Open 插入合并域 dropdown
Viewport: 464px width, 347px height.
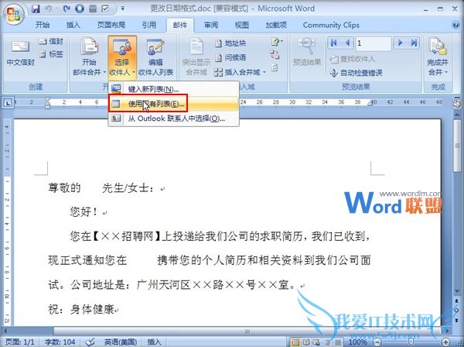240,72
